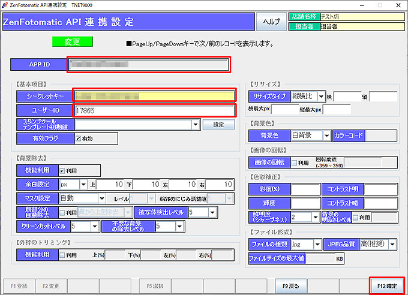Click the 右 margin field in 余白設定
The image size is (408, 295).
tap(219, 185)
